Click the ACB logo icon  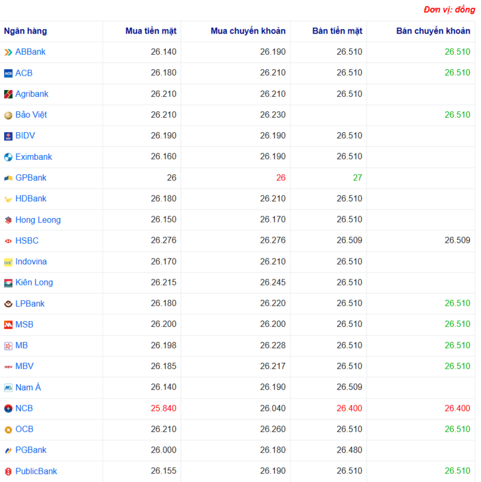[x=8, y=73]
